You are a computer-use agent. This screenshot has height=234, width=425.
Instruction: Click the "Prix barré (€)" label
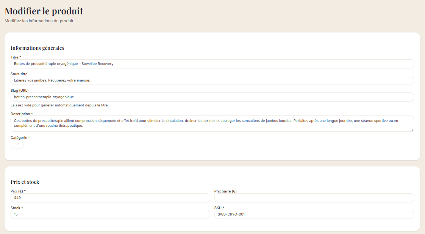pyautogui.click(x=225, y=191)
